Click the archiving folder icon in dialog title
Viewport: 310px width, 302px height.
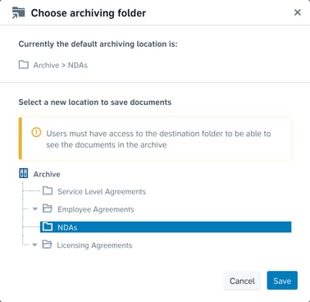pyautogui.click(x=19, y=13)
